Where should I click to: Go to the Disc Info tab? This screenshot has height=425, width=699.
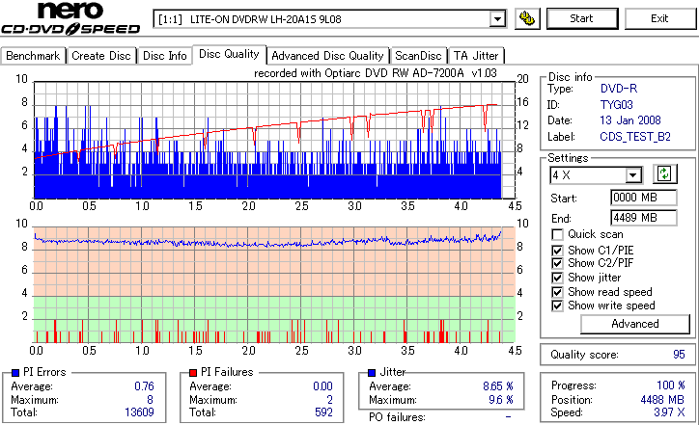pos(165,56)
